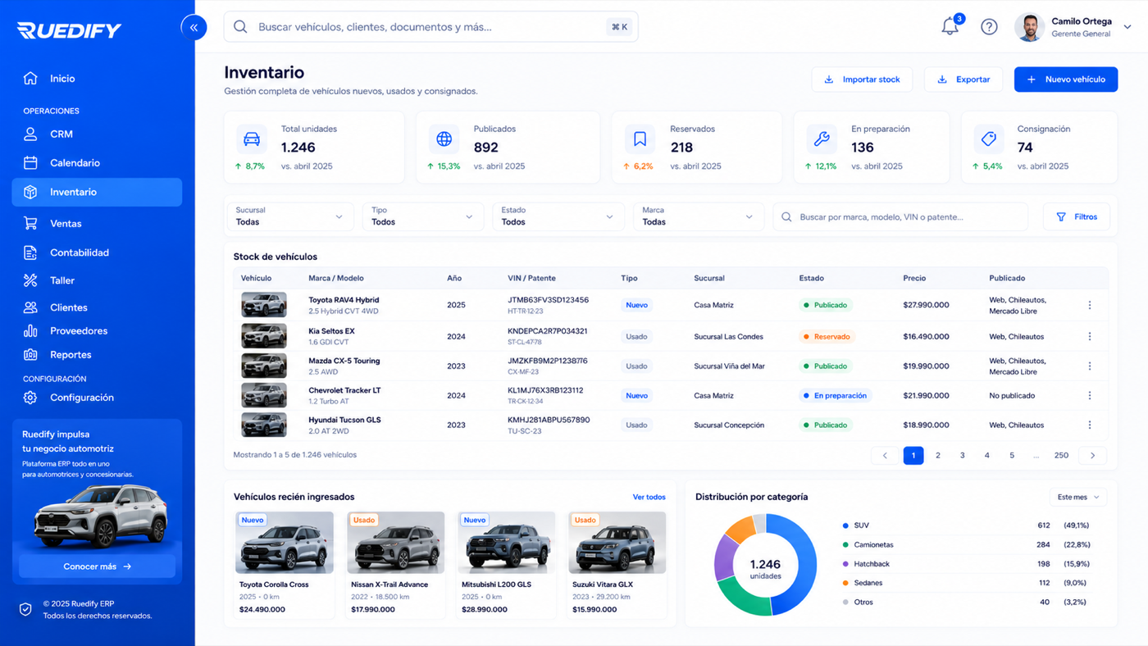Open Ventas in the sidebar
This screenshot has width=1148, height=646.
click(x=97, y=223)
